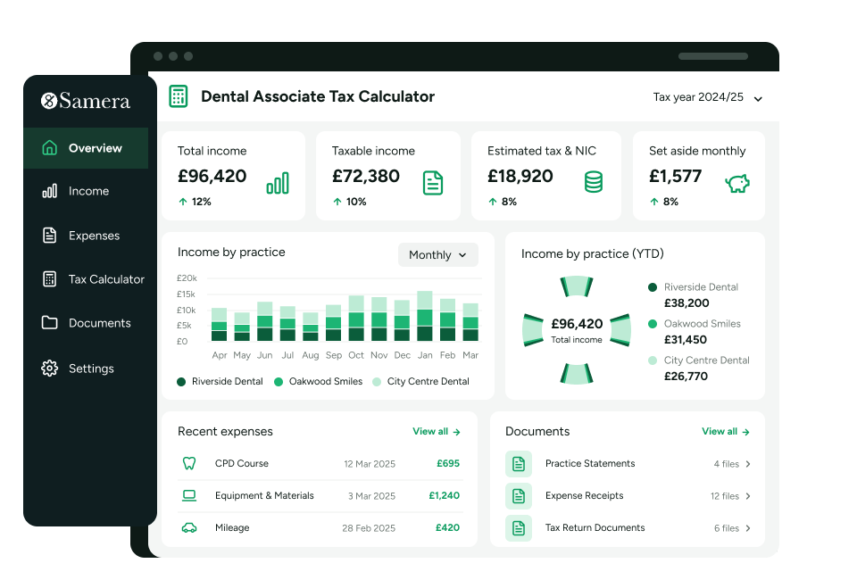Click the Riverside Dental dot in YTD legend
Image resolution: width=857 pixels, height=580 pixels.
652,287
